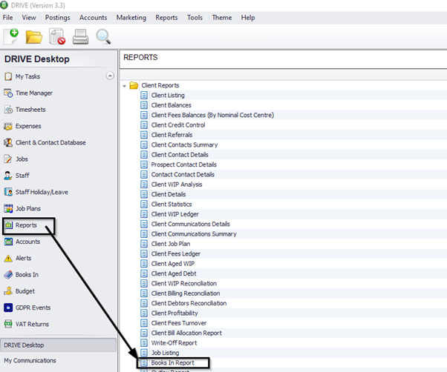Viewport: 447px width, 372px height.
Task: Open Books In sidebar icon
Action: pos(8,274)
